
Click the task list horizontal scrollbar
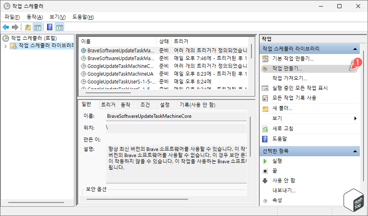[108, 93]
